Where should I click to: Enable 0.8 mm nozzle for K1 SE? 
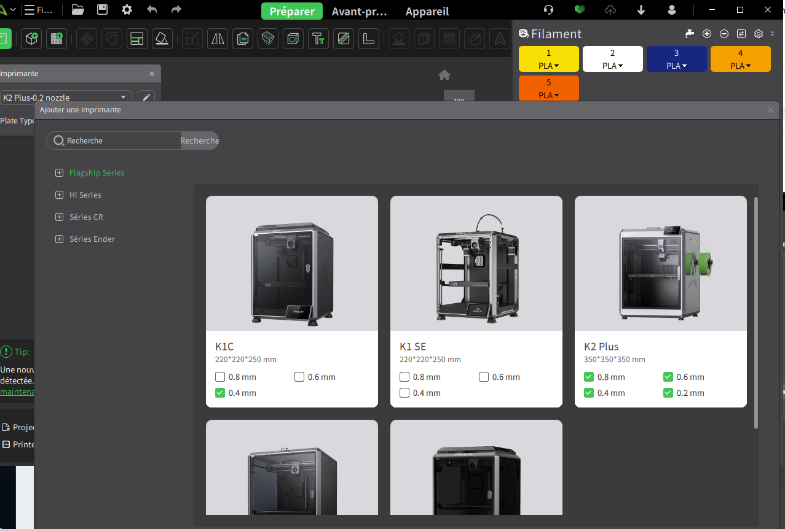tap(404, 377)
